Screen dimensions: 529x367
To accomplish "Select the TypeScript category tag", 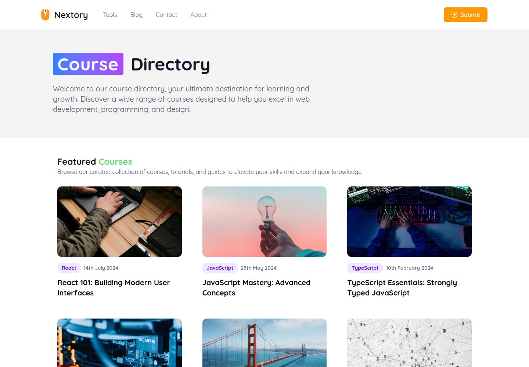I will (x=365, y=268).
